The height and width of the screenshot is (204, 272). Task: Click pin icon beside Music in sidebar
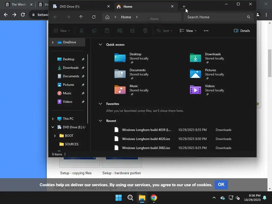coord(83,93)
